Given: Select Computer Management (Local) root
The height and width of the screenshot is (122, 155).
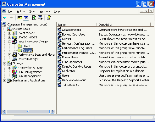Looking at the screenshot, I should click(x=27, y=25).
